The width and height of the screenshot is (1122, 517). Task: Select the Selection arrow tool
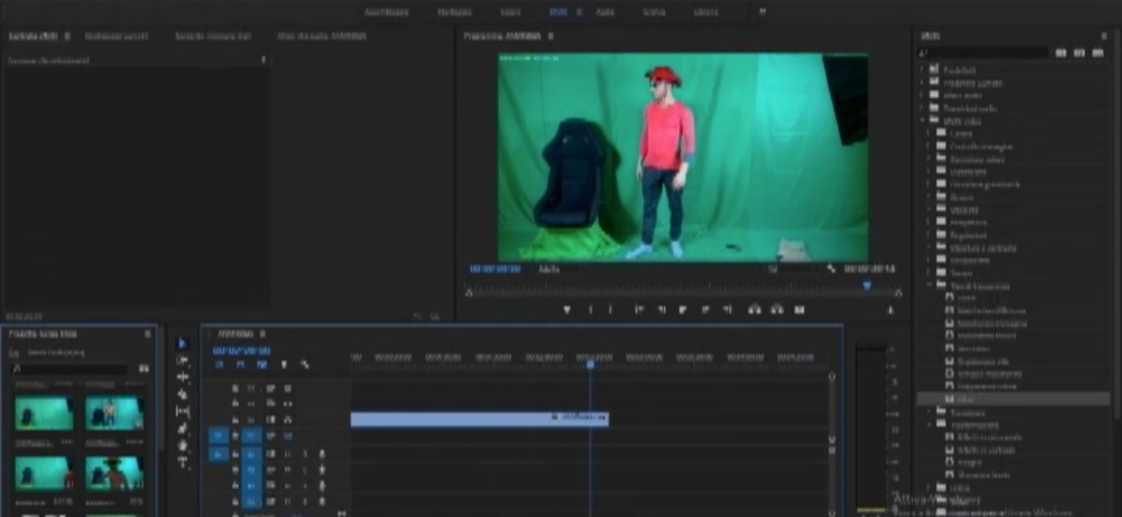click(x=182, y=343)
